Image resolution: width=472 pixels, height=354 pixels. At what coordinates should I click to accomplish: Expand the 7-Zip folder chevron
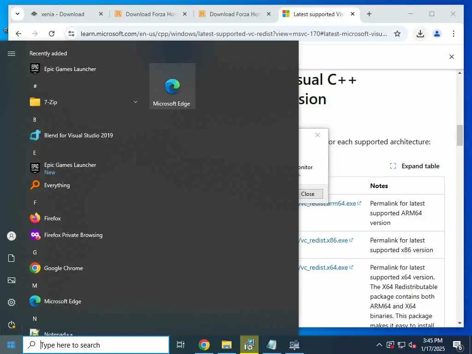pos(136,102)
